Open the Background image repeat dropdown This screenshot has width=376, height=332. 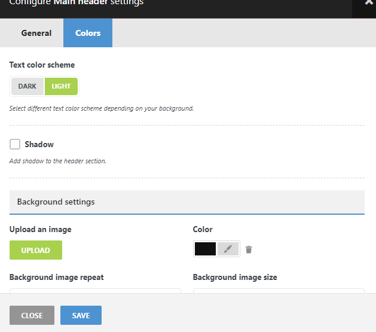(x=95, y=291)
